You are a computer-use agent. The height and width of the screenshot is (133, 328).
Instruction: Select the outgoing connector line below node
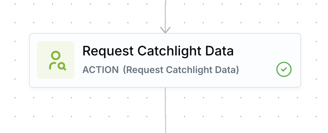point(165,110)
